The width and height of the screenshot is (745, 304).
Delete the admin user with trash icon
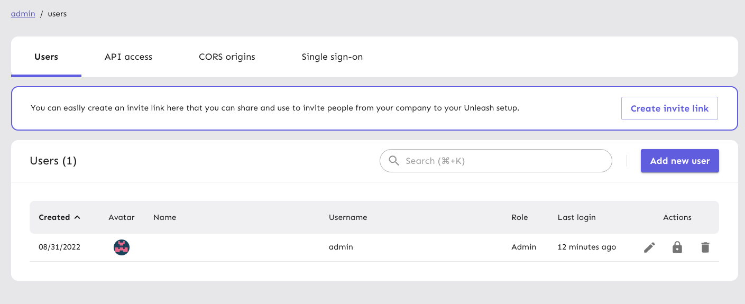click(x=705, y=247)
